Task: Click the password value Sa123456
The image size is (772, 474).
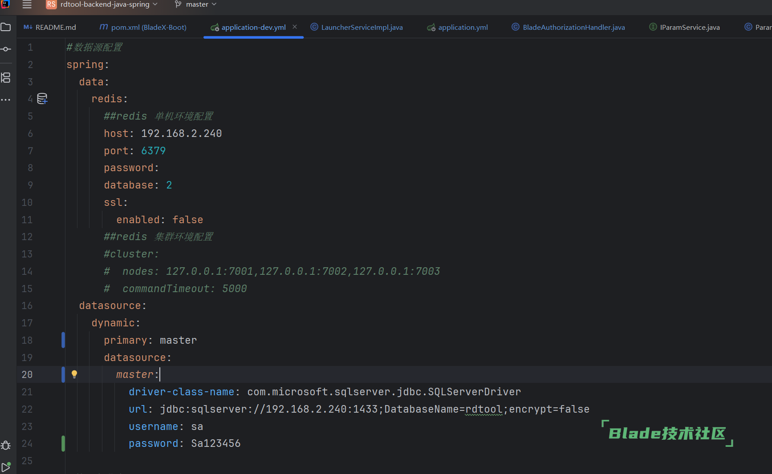Action: pyautogui.click(x=216, y=443)
